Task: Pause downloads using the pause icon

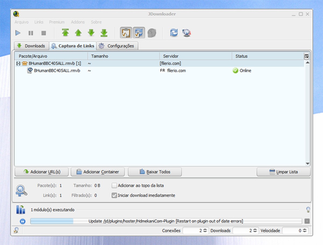Action: click(31, 33)
